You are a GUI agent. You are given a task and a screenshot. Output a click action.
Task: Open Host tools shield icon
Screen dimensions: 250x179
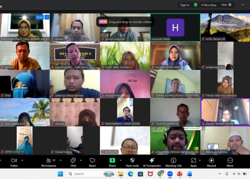[x=132, y=162]
